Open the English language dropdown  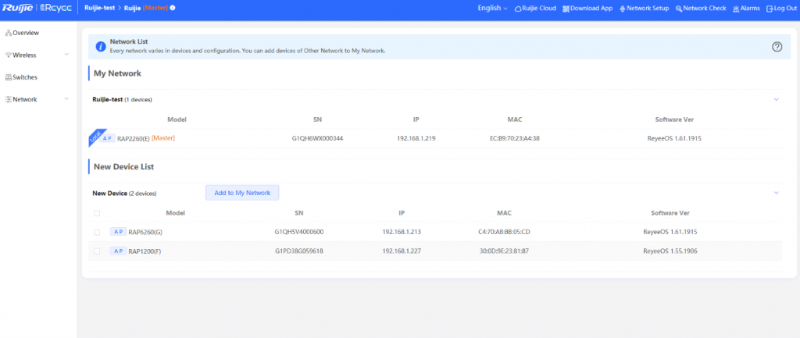(x=492, y=8)
